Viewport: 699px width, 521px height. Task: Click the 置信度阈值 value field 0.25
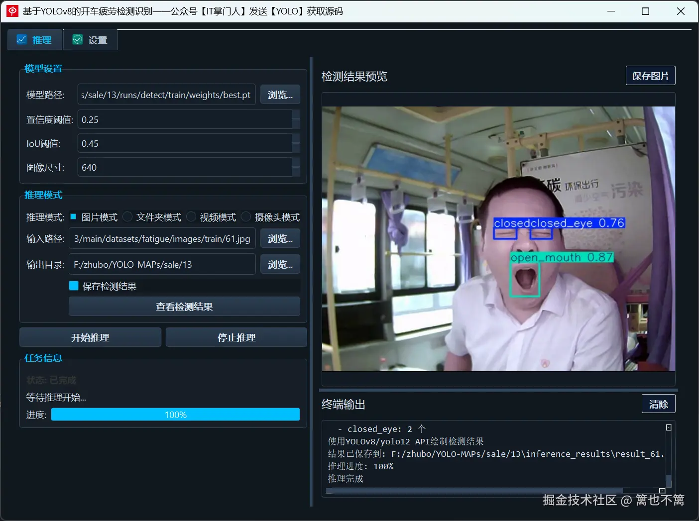(185, 119)
